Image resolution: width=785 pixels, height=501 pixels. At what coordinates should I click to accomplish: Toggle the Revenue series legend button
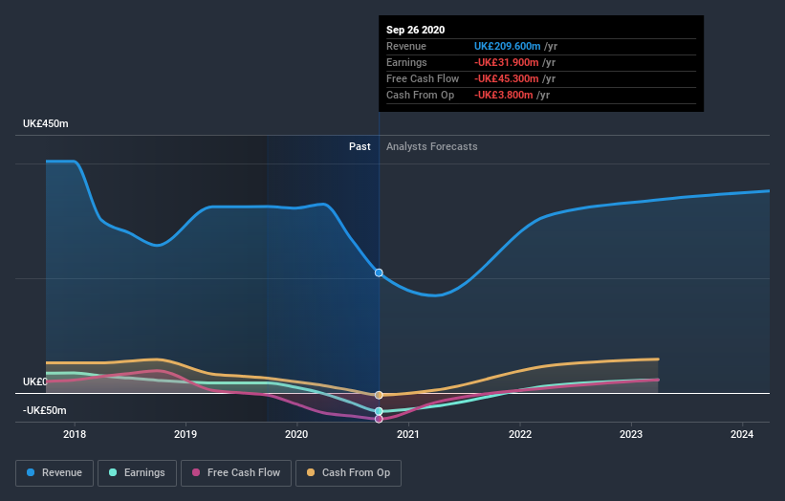click(55, 473)
